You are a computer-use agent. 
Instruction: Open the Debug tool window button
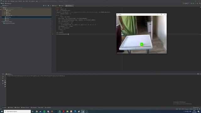point(11,107)
